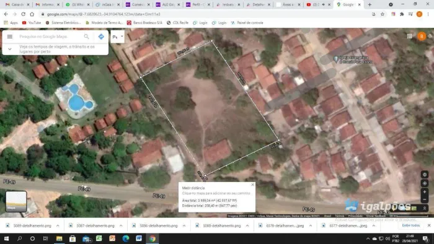Open the Google Maps hamburger menu
Viewport: 434px width, 244px height.
10,37
